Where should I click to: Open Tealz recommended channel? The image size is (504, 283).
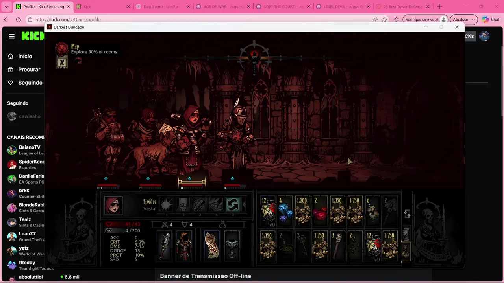tap(26, 222)
